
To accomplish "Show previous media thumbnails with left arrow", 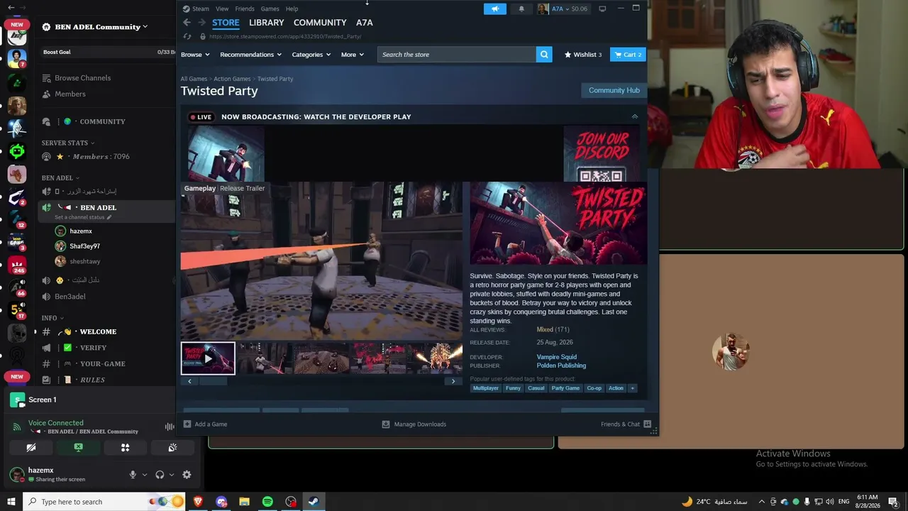I will (189, 381).
